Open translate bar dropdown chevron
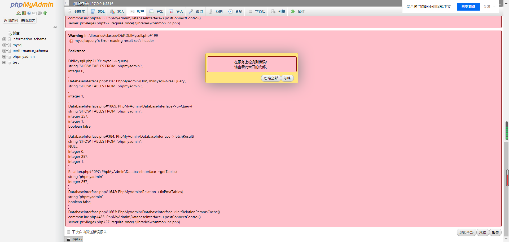Viewport: 509px width, 242px height. coord(494,7)
